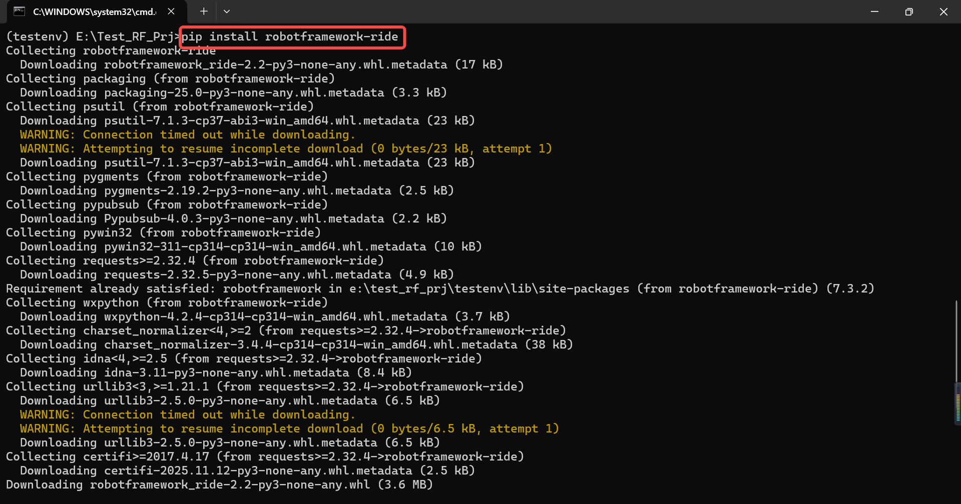Screen dimensions: 961x504
Task: Click the 0 bytes/6.5 kB resume warning
Action: (x=289, y=428)
